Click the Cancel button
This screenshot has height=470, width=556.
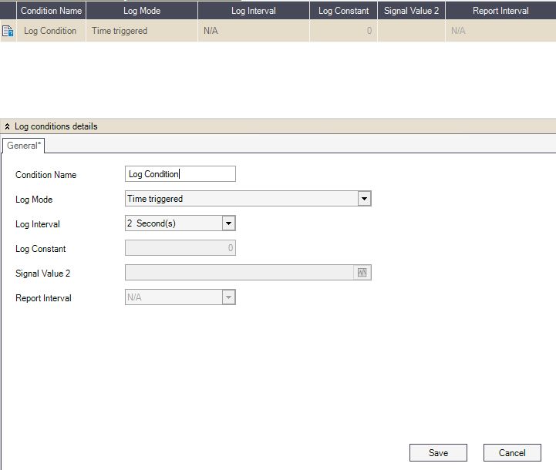coord(511,452)
